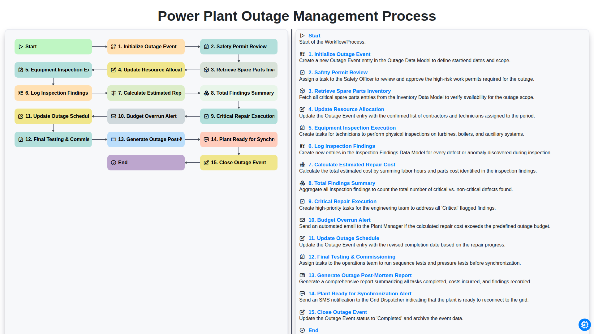Click the check-circle icon in the End node
Image resolution: width=594 pixels, height=334 pixels.
[114, 163]
